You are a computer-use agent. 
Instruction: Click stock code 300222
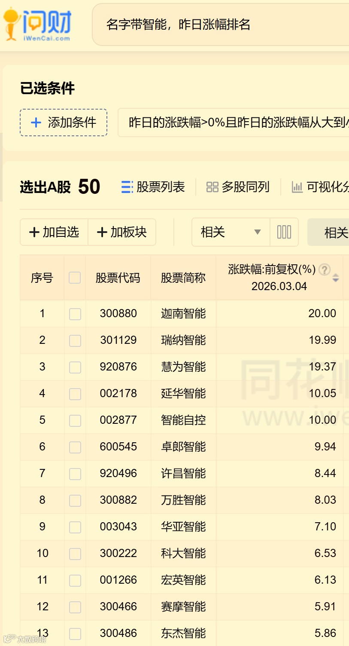118,553
